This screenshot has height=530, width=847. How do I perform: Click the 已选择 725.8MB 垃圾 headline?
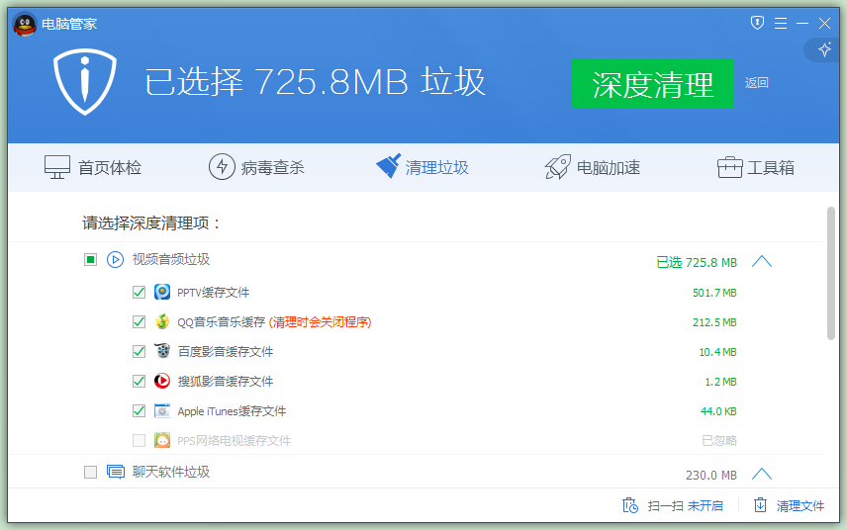coord(316,82)
